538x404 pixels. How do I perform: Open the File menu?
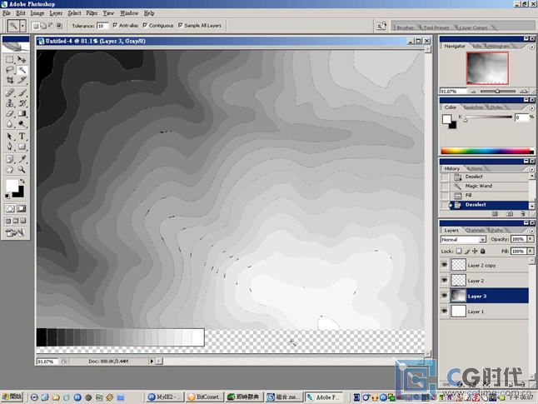point(7,13)
